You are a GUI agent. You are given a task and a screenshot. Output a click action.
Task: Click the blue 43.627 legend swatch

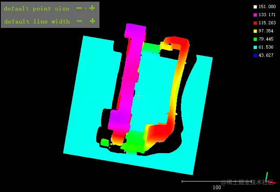click(x=255, y=55)
